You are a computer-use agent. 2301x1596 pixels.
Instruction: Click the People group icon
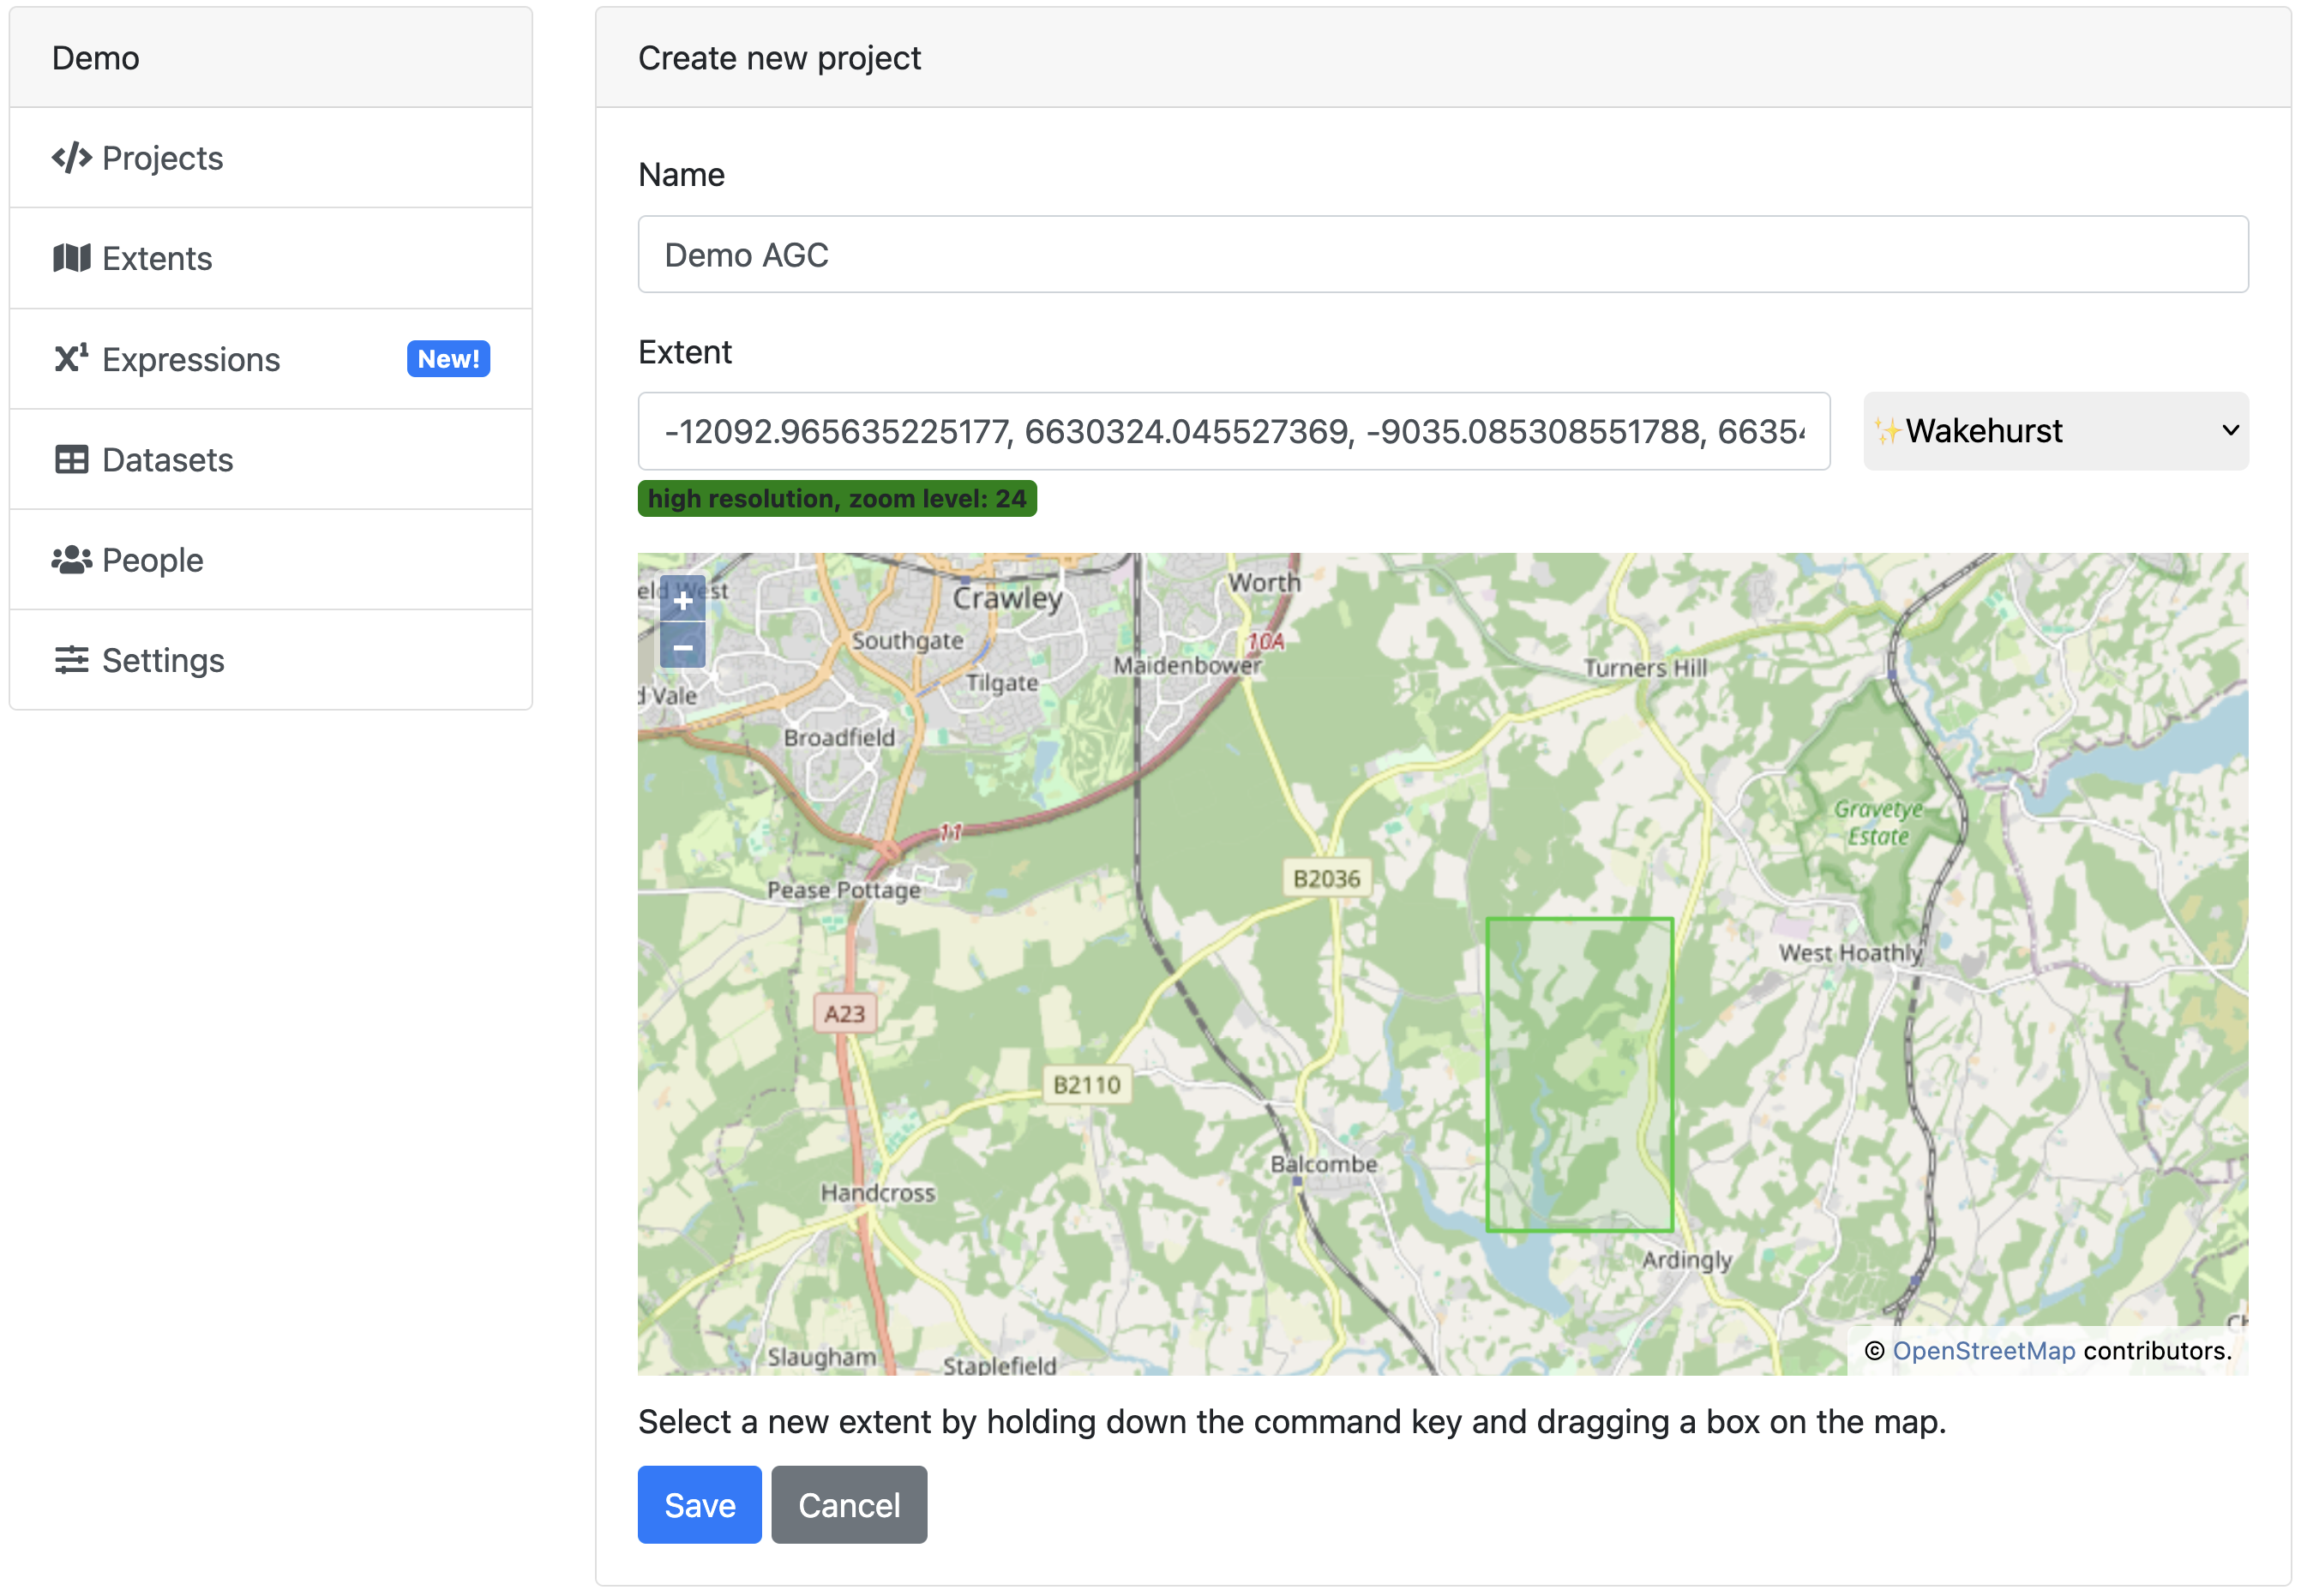click(x=71, y=560)
